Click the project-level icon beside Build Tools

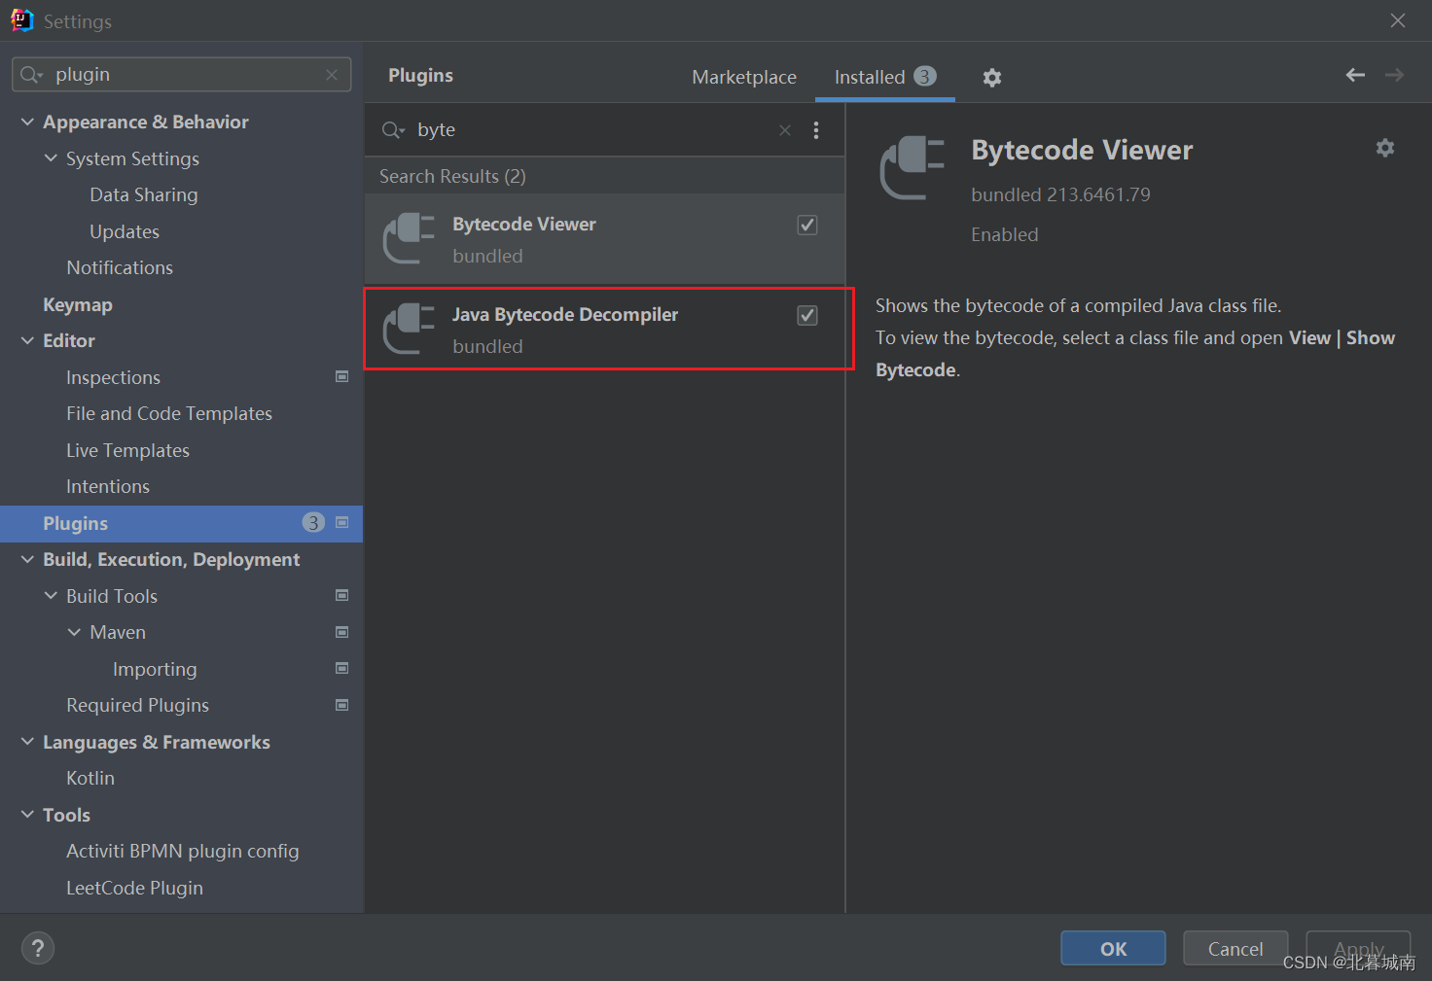pyautogui.click(x=341, y=595)
